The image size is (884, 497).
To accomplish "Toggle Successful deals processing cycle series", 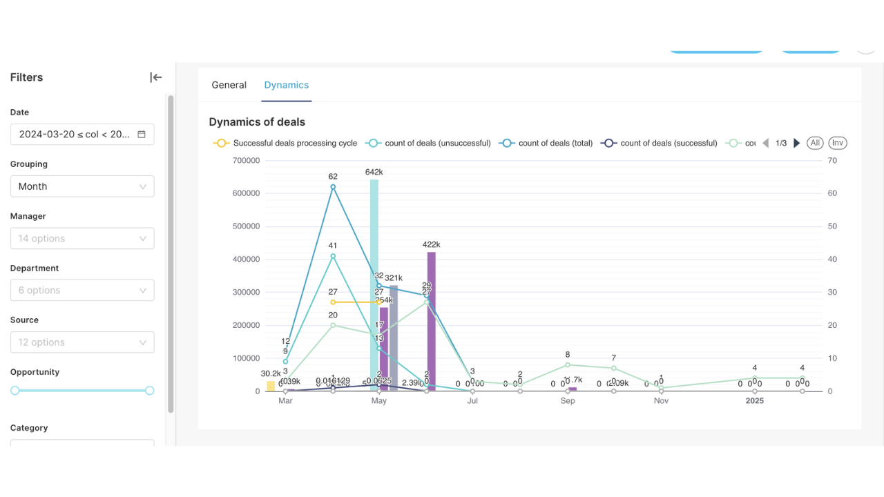I will 286,143.
